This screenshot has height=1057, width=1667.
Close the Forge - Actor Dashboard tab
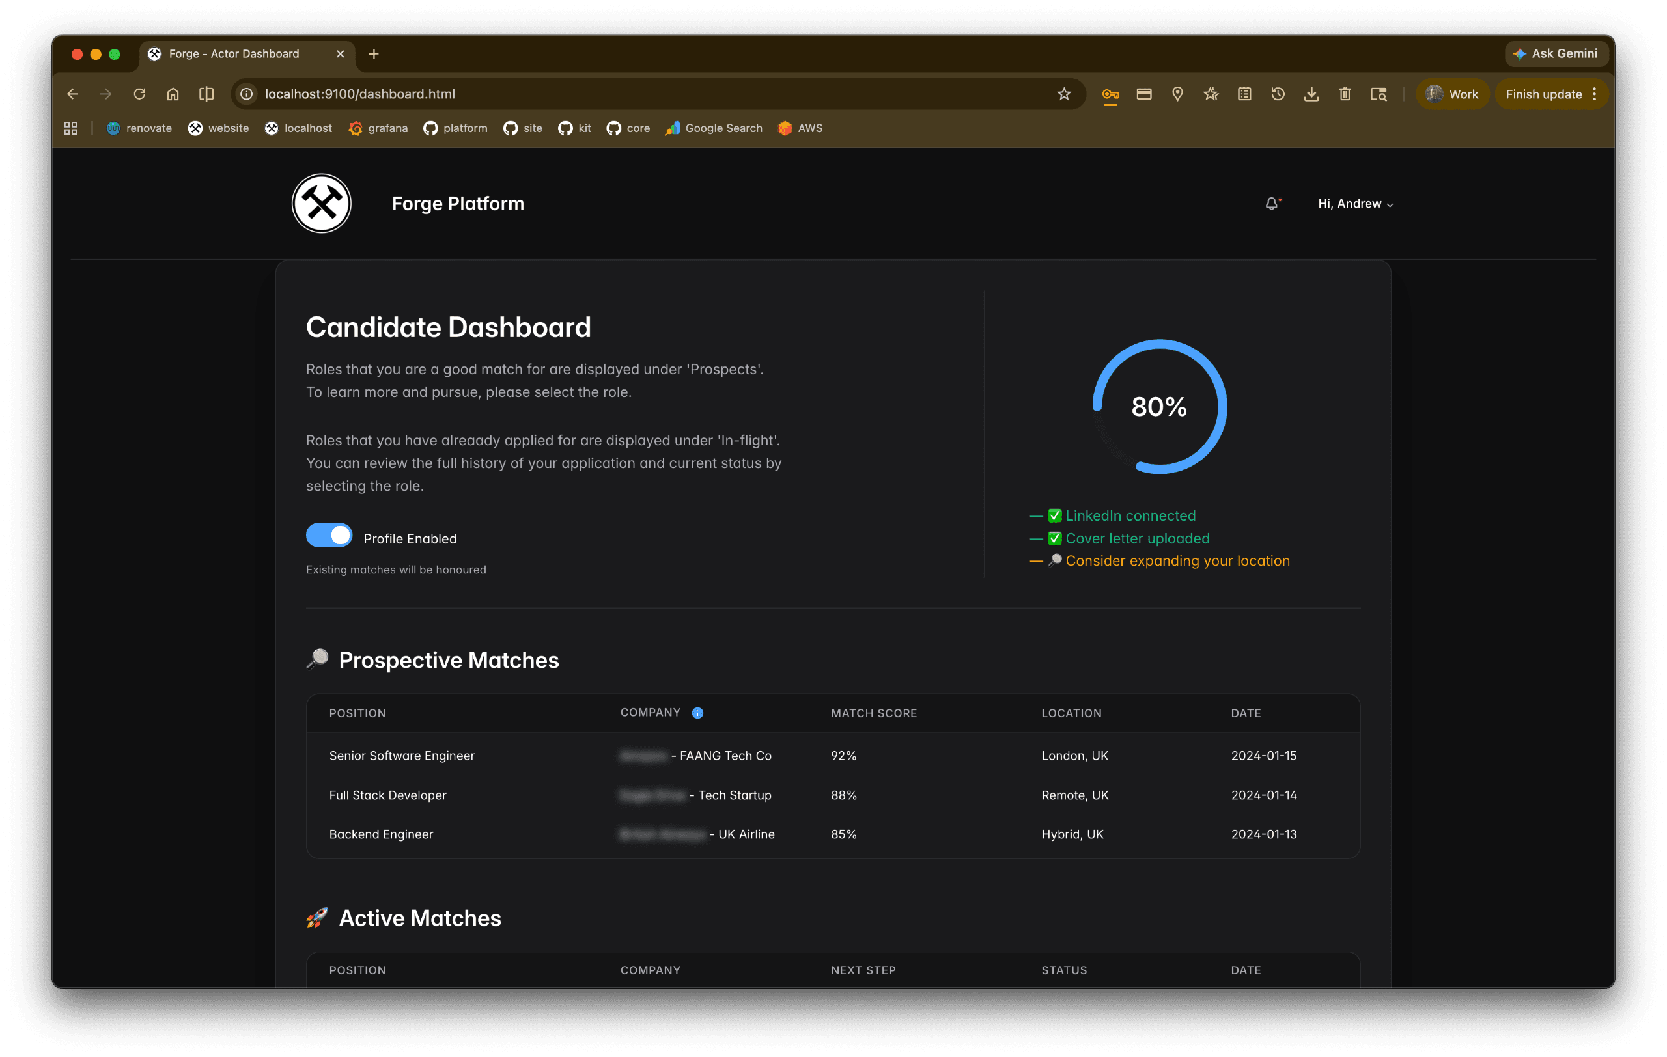(340, 54)
